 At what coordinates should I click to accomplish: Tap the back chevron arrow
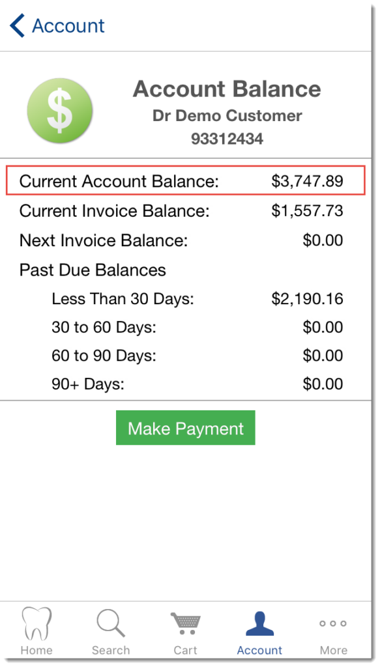(18, 25)
